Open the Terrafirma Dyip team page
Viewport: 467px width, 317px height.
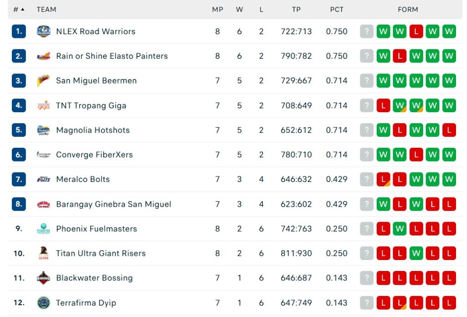pyautogui.click(x=86, y=302)
